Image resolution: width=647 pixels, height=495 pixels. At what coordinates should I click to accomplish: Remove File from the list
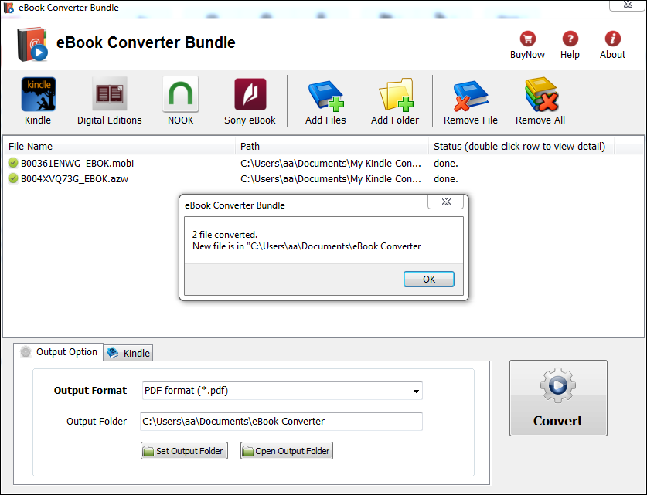(x=471, y=101)
